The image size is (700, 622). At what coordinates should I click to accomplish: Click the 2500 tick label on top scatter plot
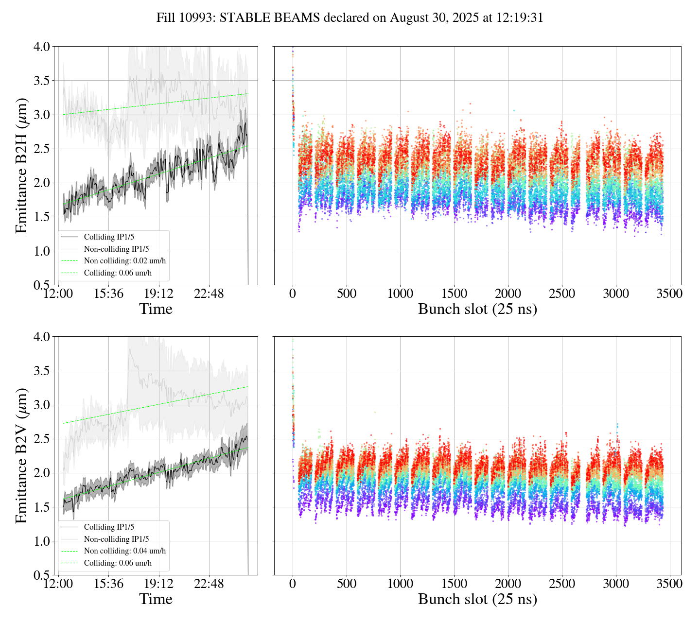click(562, 294)
